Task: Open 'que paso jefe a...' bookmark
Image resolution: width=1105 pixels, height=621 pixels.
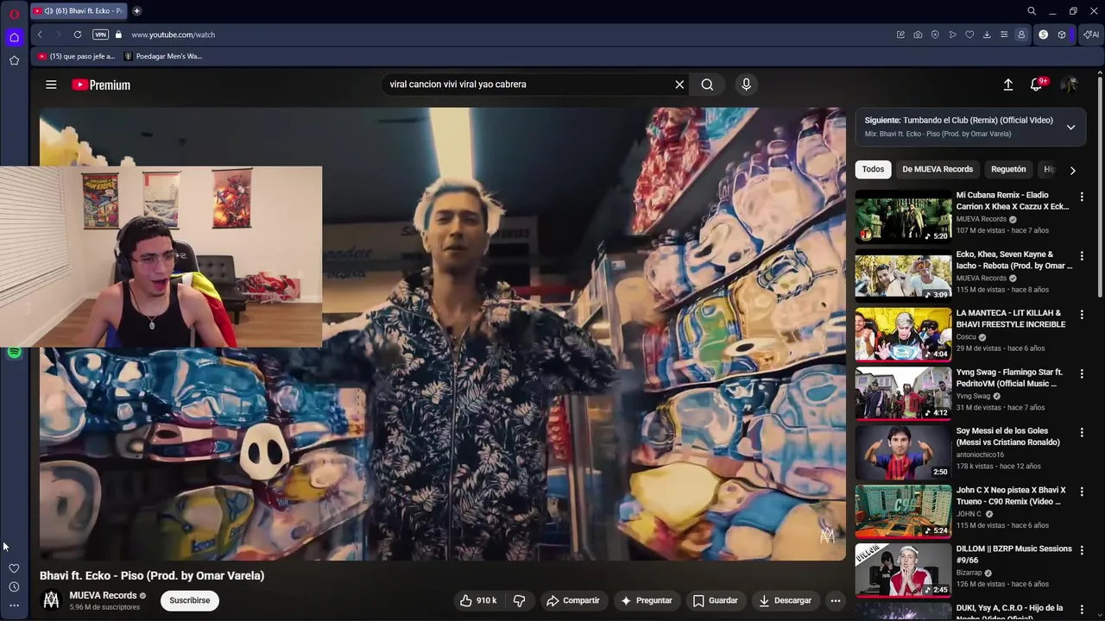Action: click(76, 56)
